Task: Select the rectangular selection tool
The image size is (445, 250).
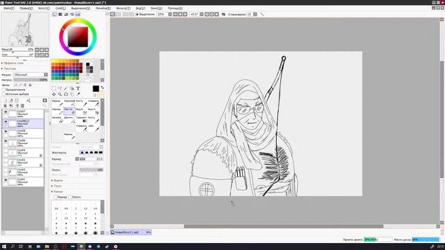Action: click(54, 88)
